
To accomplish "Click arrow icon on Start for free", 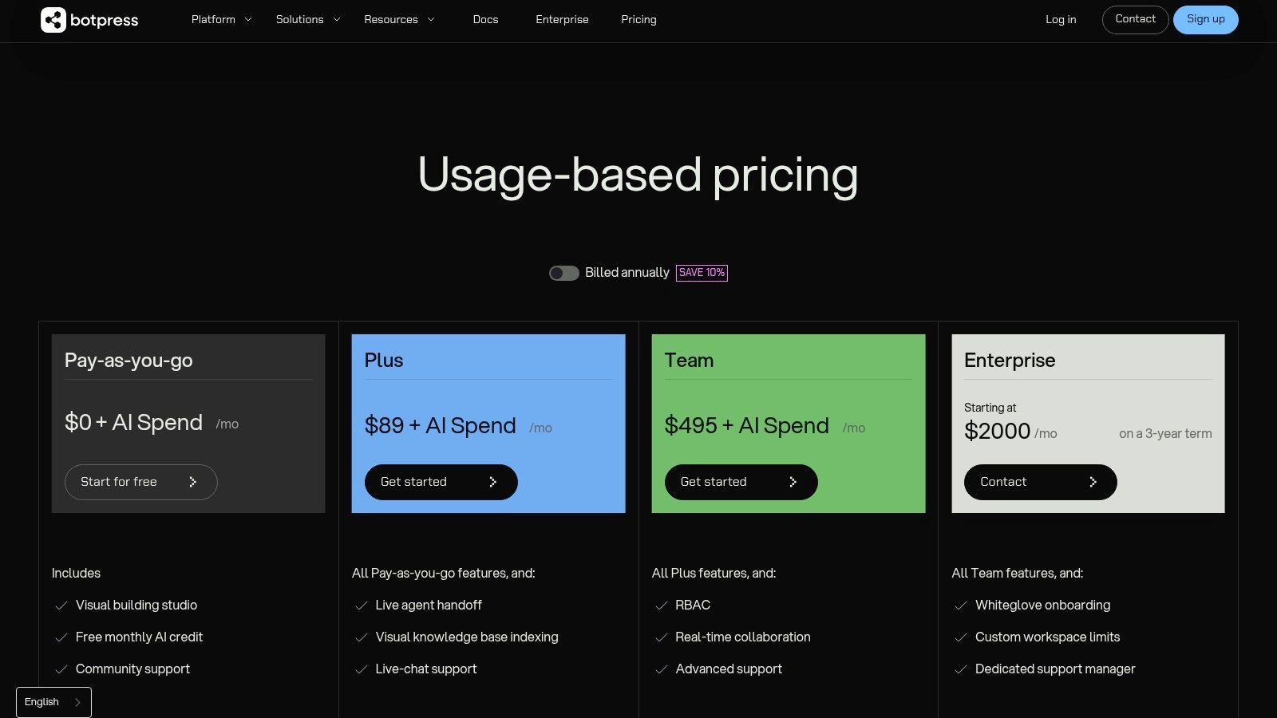I will pyautogui.click(x=192, y=482).
